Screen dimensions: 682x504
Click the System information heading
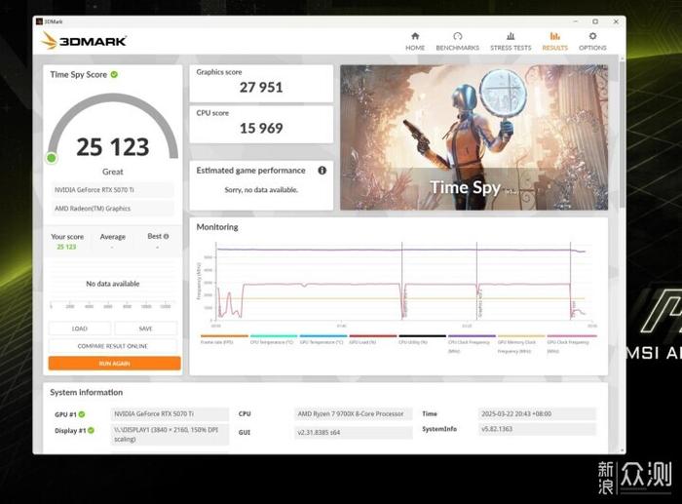pos(86,392)
